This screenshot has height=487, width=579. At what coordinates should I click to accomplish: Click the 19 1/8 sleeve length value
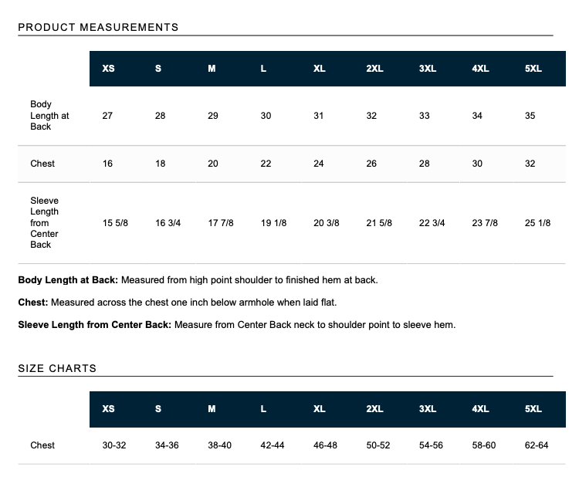click(273, 223)
